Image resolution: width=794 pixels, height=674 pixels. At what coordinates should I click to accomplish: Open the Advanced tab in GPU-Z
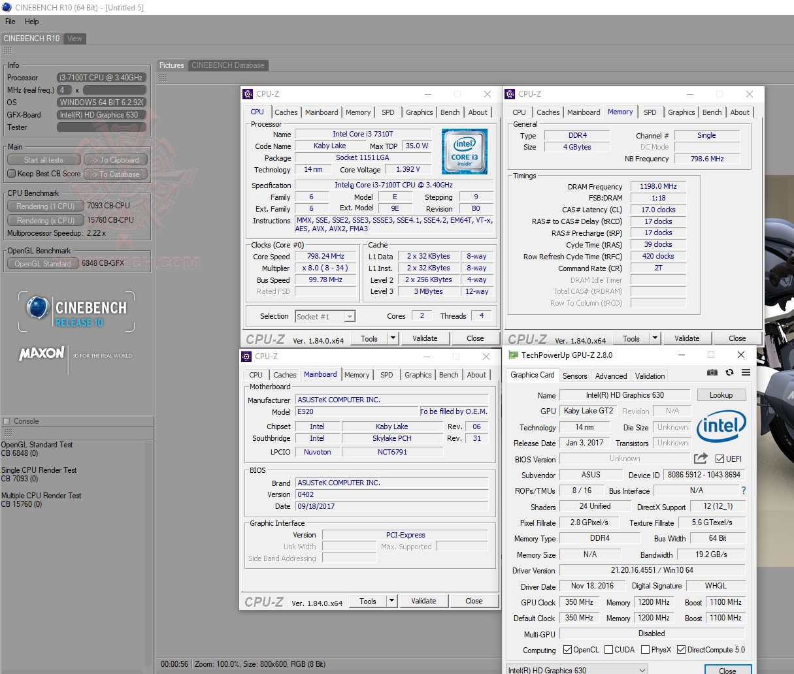pos(611,376)
